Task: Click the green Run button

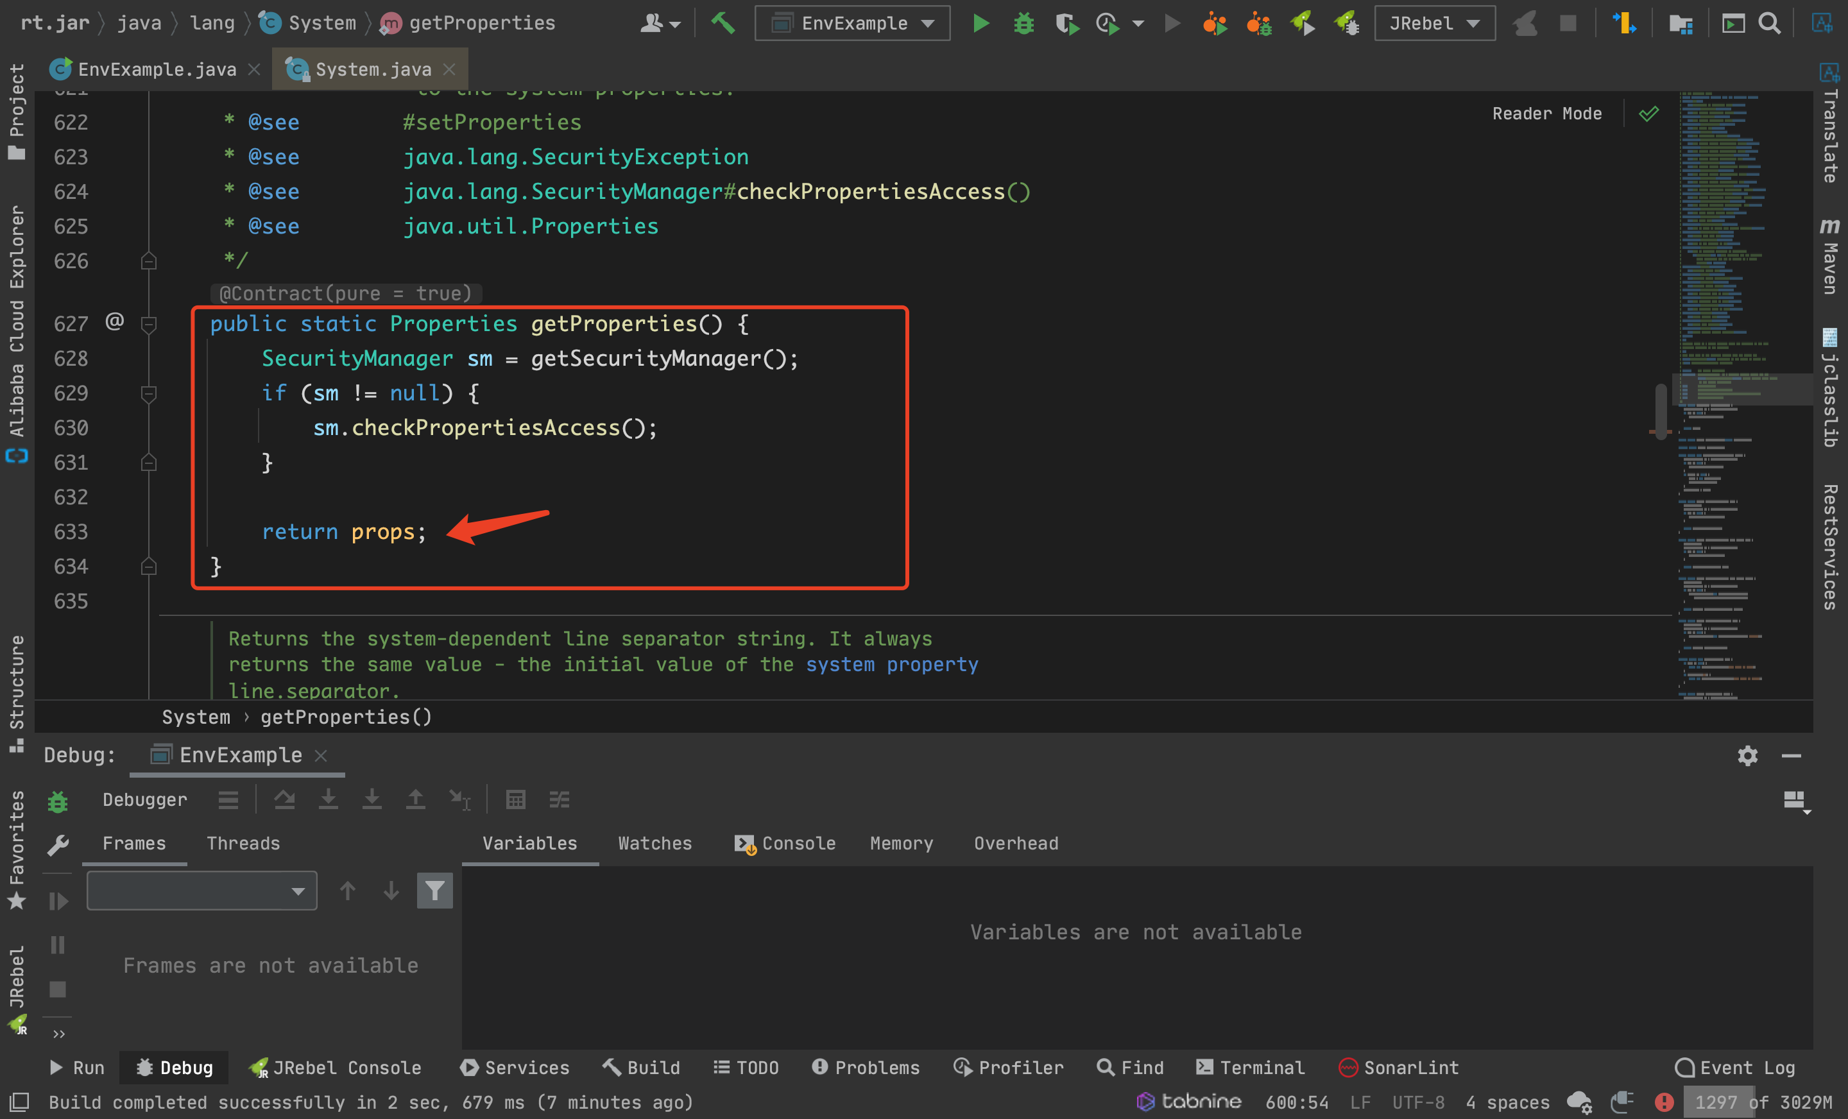Action: point(980,23)
